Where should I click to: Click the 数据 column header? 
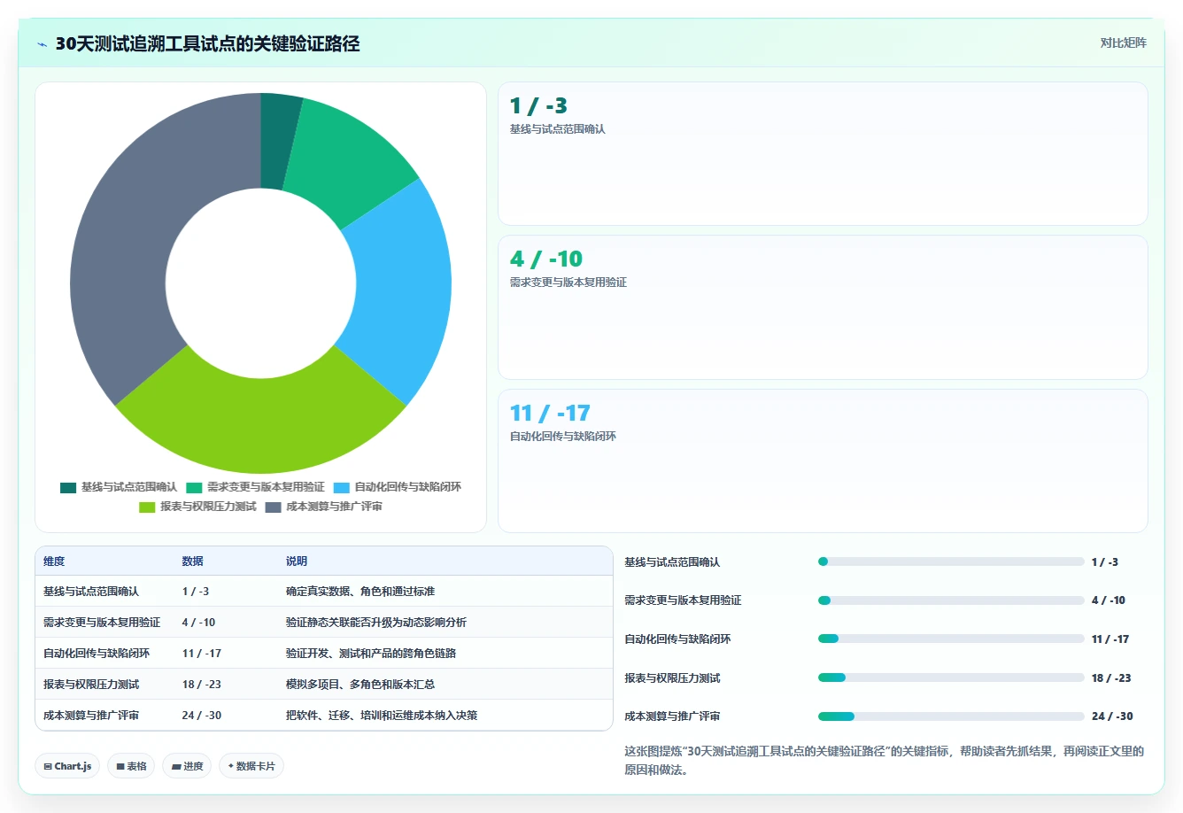tap(192, 561)
